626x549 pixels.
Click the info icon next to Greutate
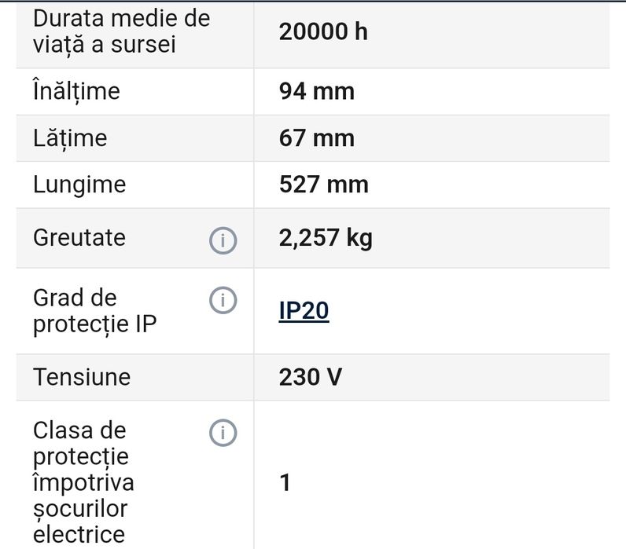(x=223, y=240)
